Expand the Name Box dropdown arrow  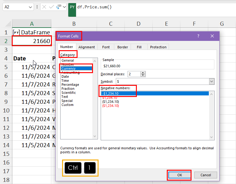pos(30,7)
